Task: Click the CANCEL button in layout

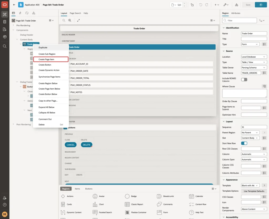Action: click(x=70, y=145)
